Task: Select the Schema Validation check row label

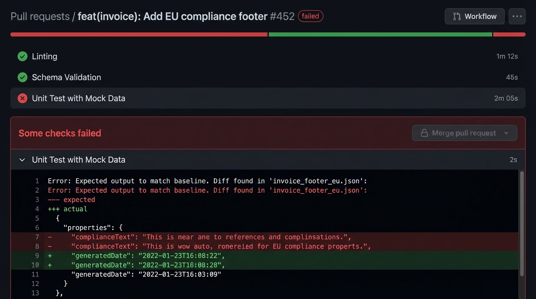Action: pos(66,77)
